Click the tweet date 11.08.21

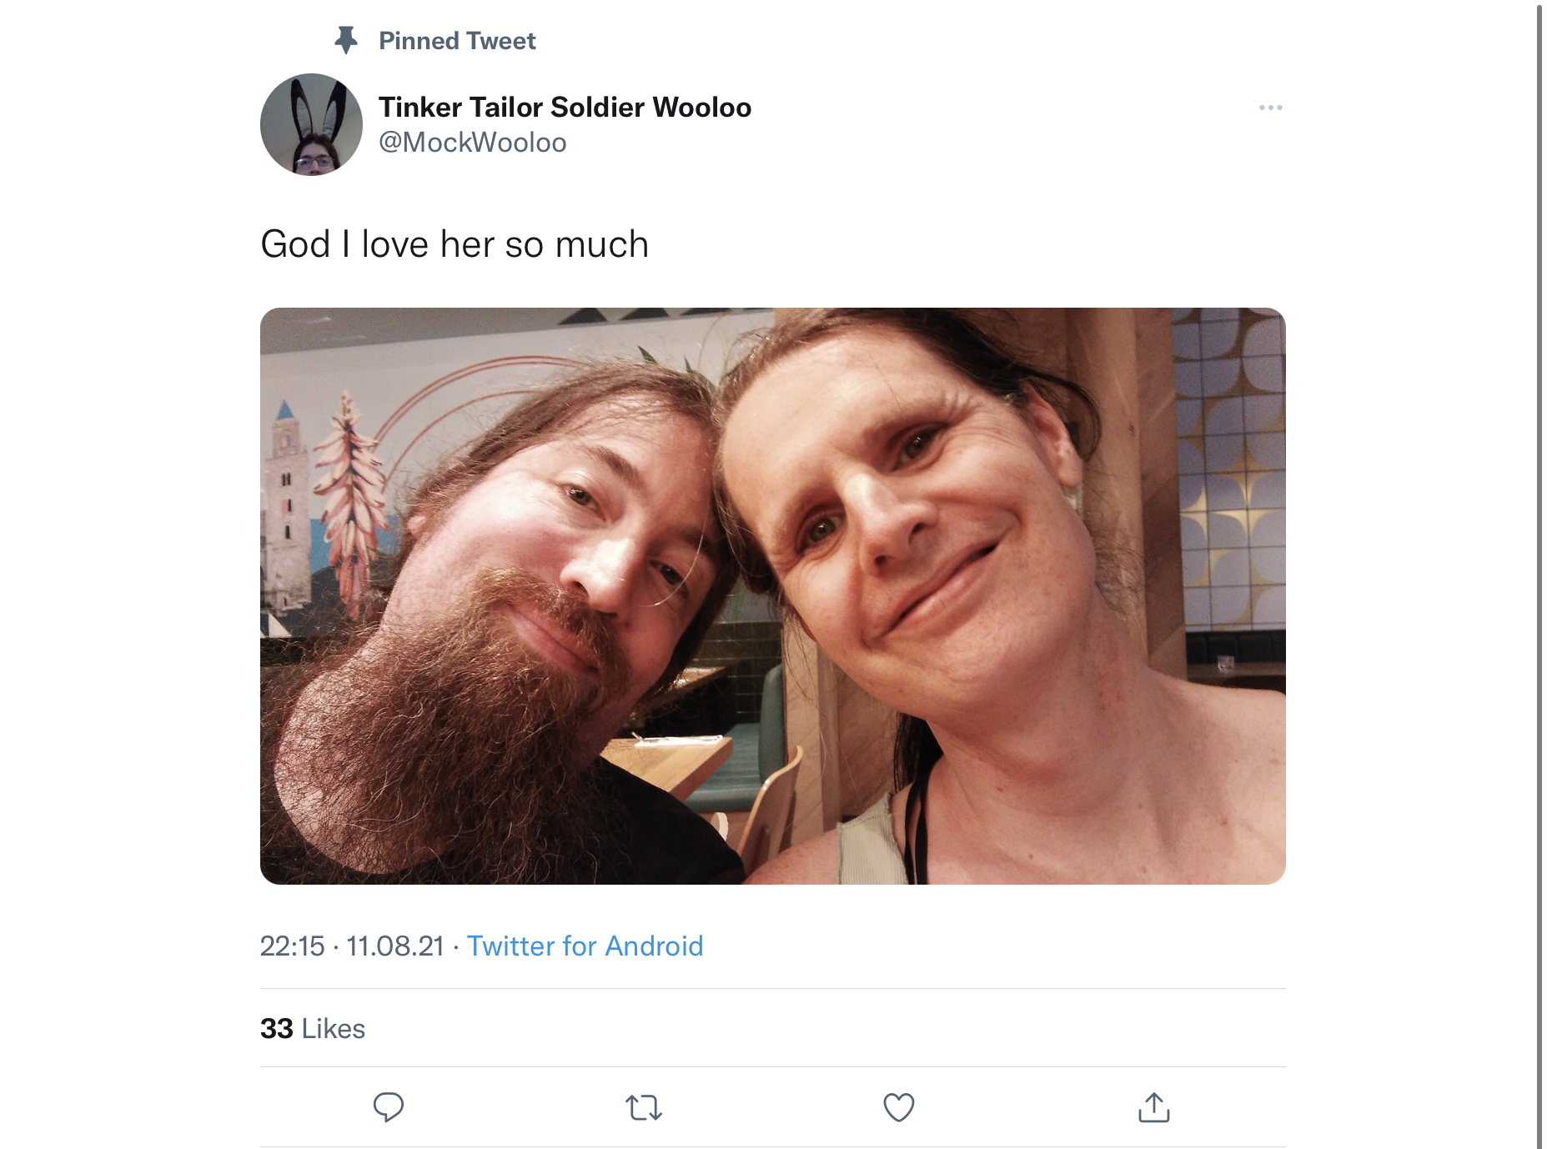tap(395, 946)
